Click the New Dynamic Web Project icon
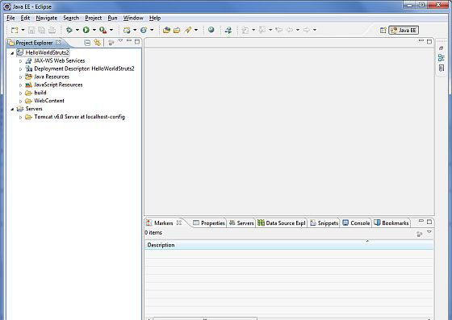 (x=127, y=30)
